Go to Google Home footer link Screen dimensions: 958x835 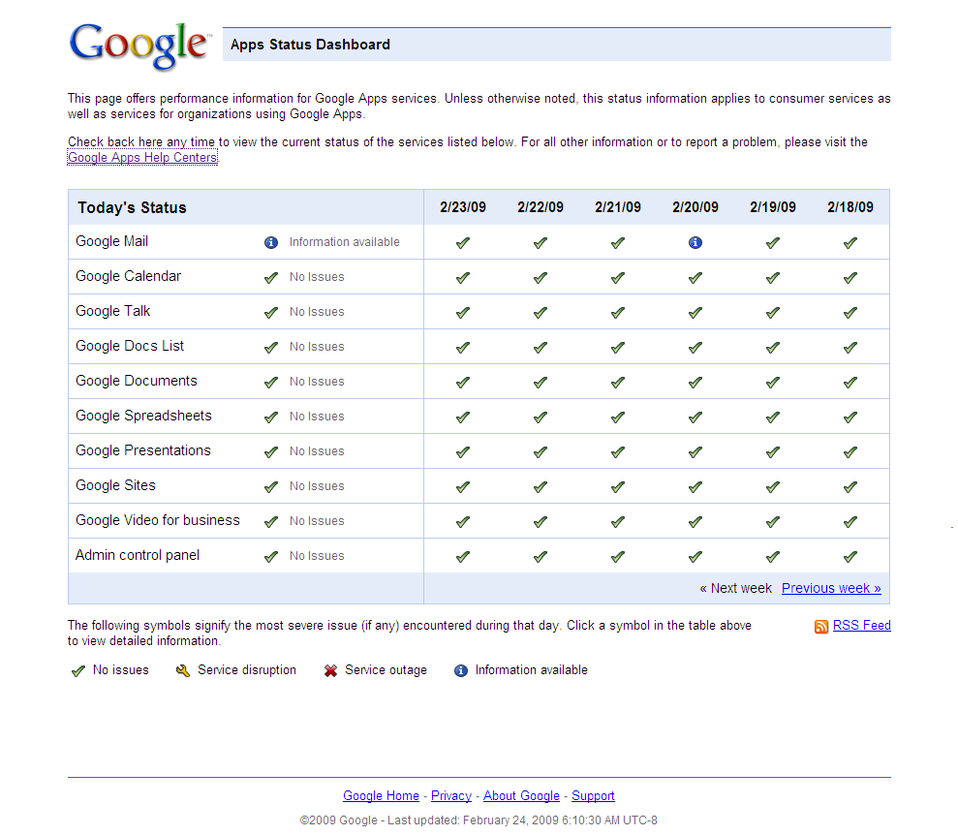pos(381,796)
